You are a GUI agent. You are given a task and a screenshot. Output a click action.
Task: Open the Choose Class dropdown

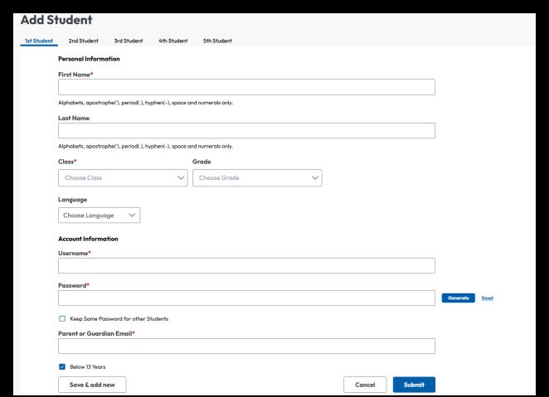(x=123, y=177)
